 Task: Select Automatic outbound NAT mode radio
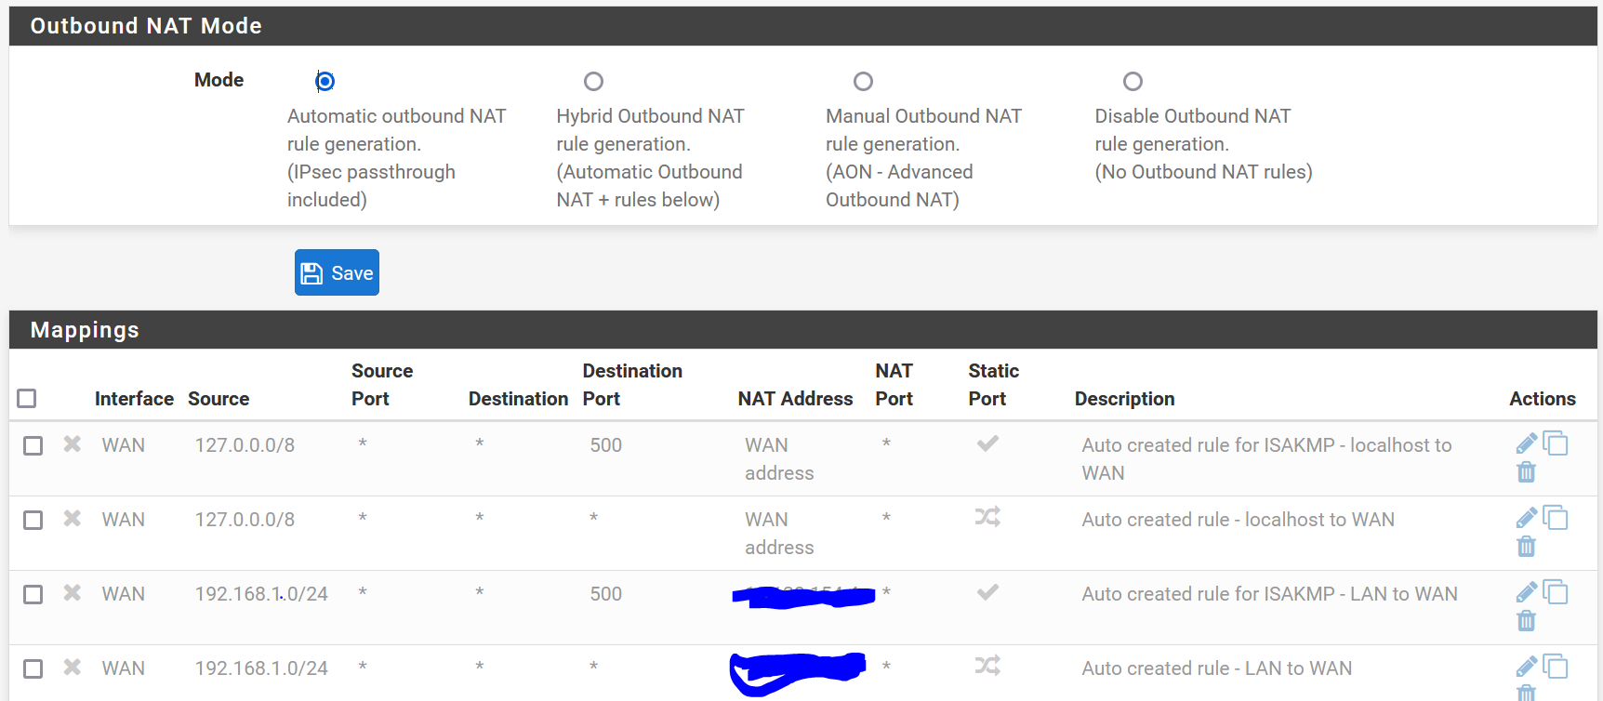click(325, 81)
